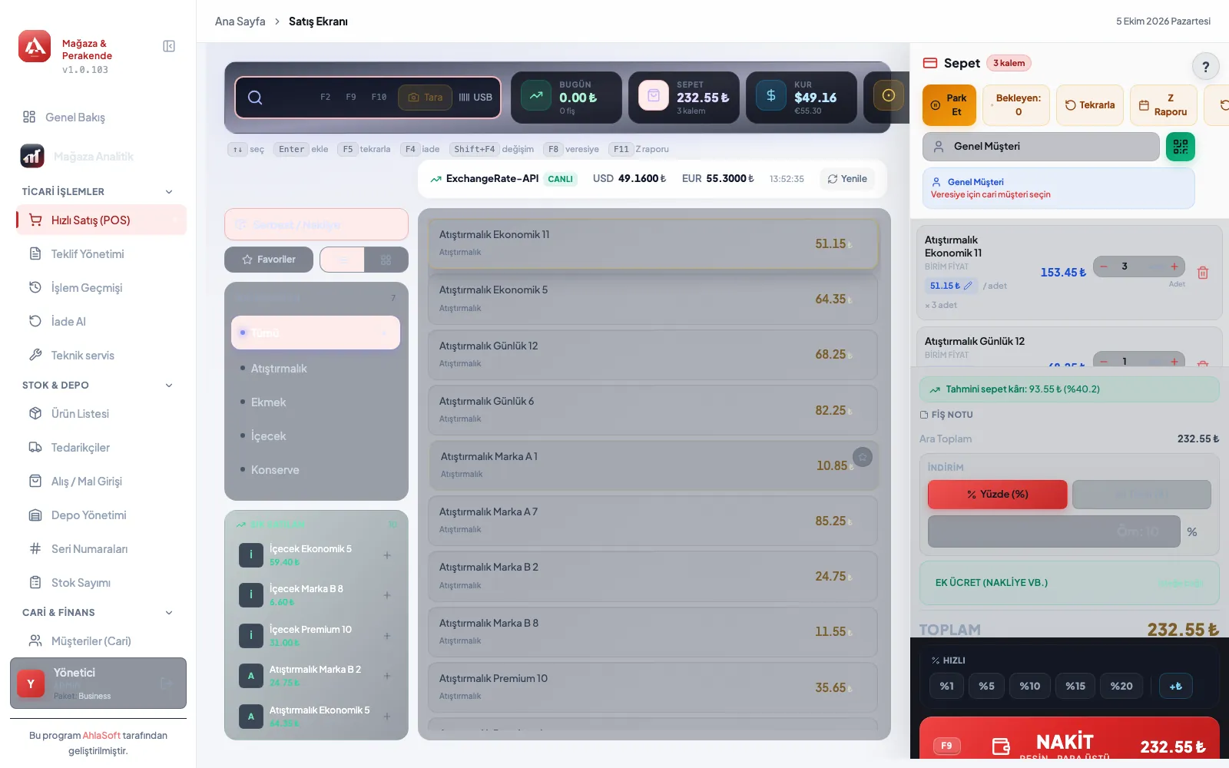Add İçecek Marka B 8 with its plus icon
1229x768 pixels.
387,595
